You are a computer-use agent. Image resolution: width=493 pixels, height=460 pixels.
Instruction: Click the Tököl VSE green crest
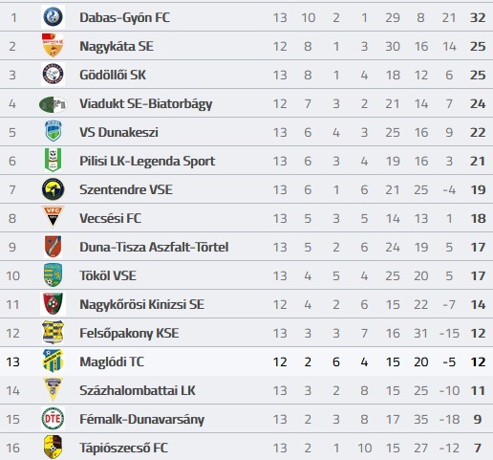pos(53,274)
